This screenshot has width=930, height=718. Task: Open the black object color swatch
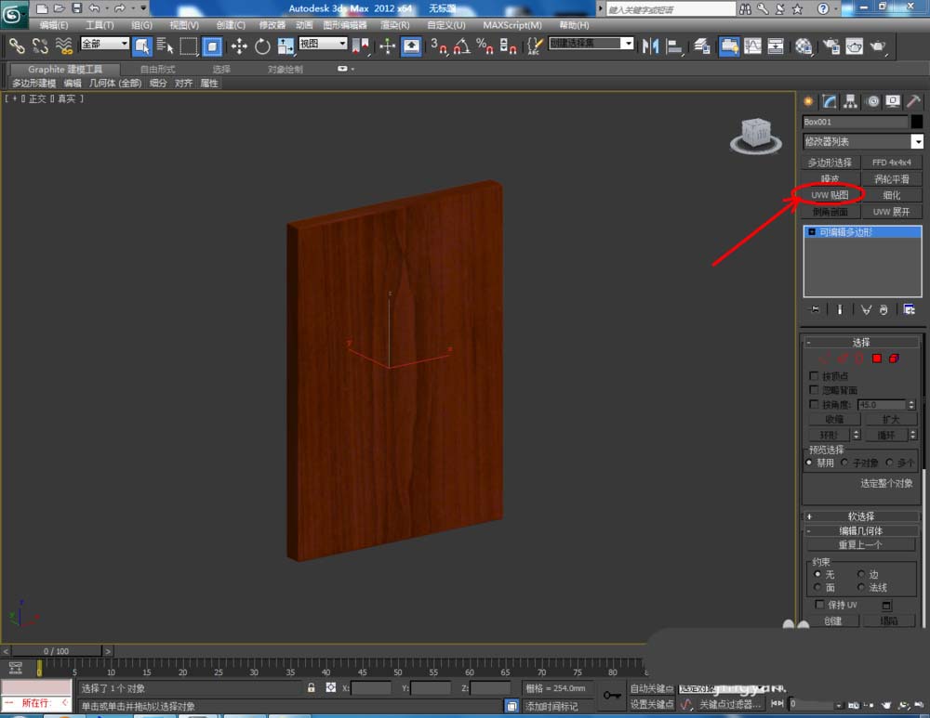coord(917,122)
